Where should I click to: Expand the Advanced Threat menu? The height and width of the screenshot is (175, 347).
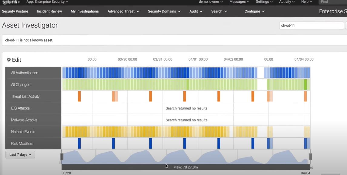pos(123,11)
